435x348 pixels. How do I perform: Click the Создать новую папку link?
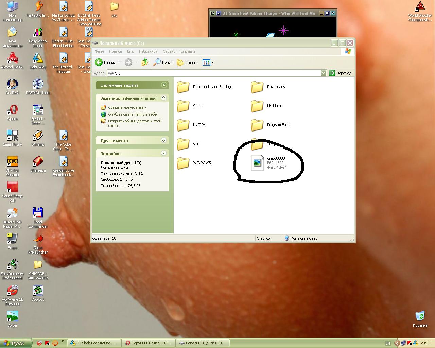[x=127, y=107]
